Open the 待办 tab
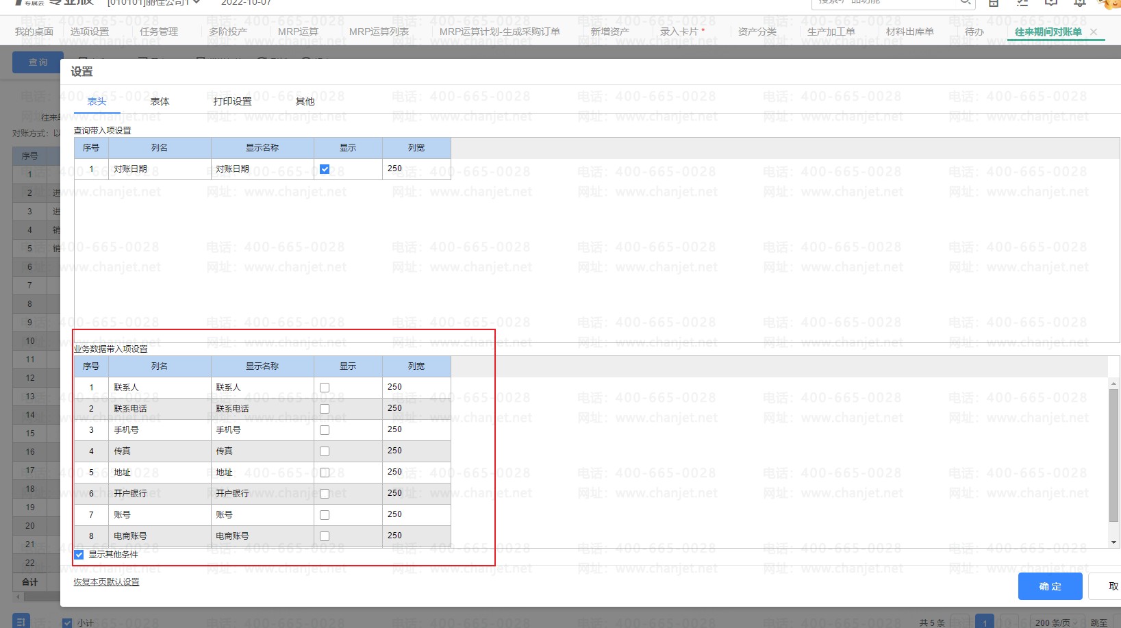This screenshot has height=628, width=1121. (x=974, y=32)
